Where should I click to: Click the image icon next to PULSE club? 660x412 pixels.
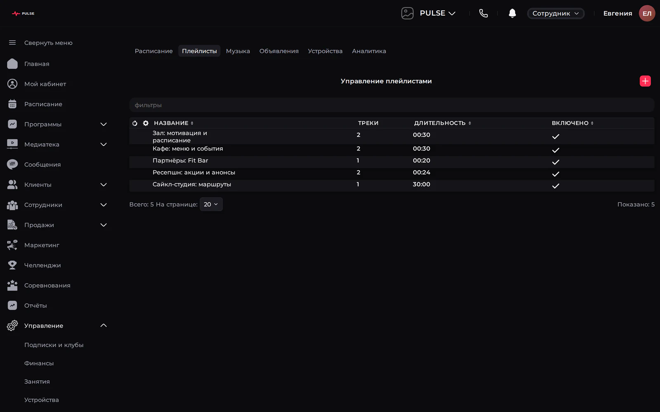click(x=407, y=13)
